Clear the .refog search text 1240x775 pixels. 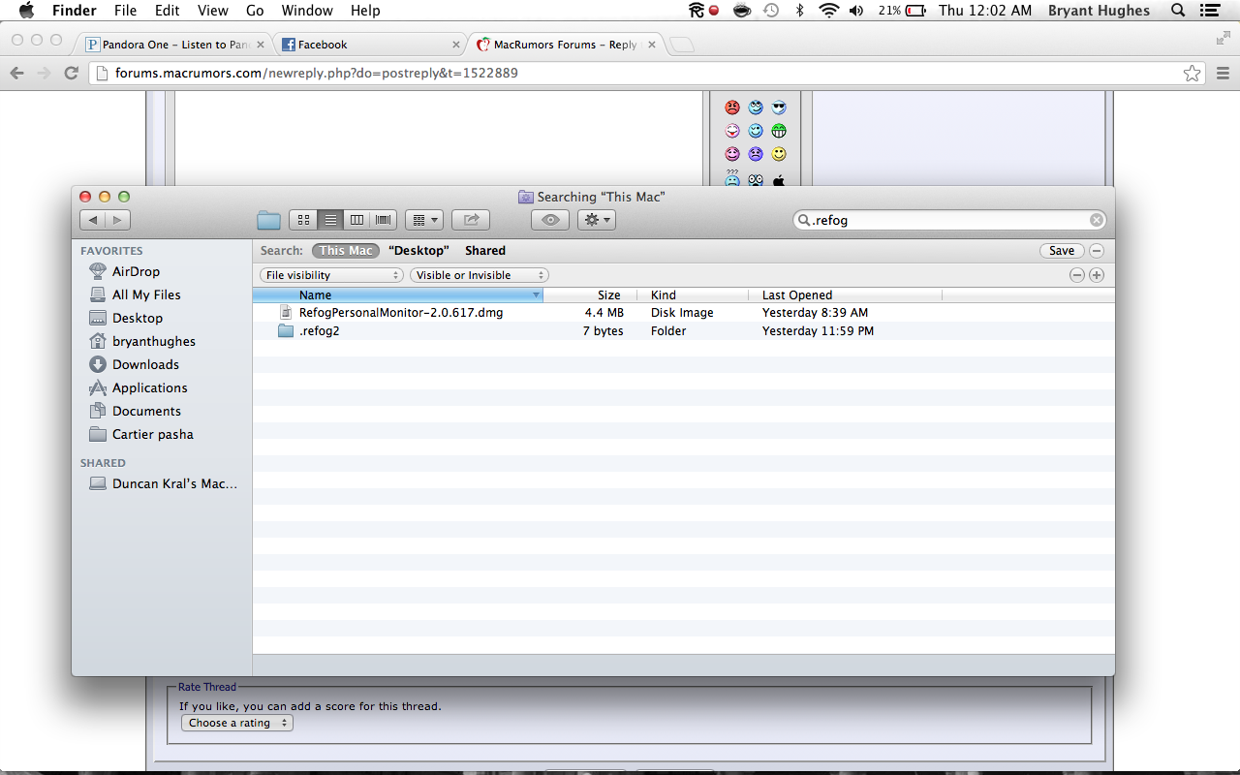pyautogui.click(x=1096, y=220)
